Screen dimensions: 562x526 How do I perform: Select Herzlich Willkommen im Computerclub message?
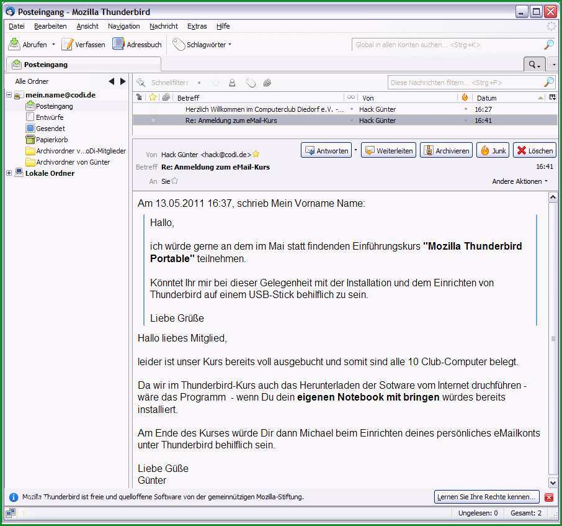click(x=345, y=109)
